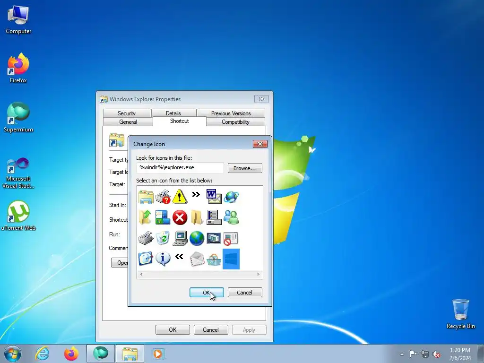Open Firefox from the taskbar
Image resolution: width=484 pixels, height=363 pixels.
[x=71, y=354]
